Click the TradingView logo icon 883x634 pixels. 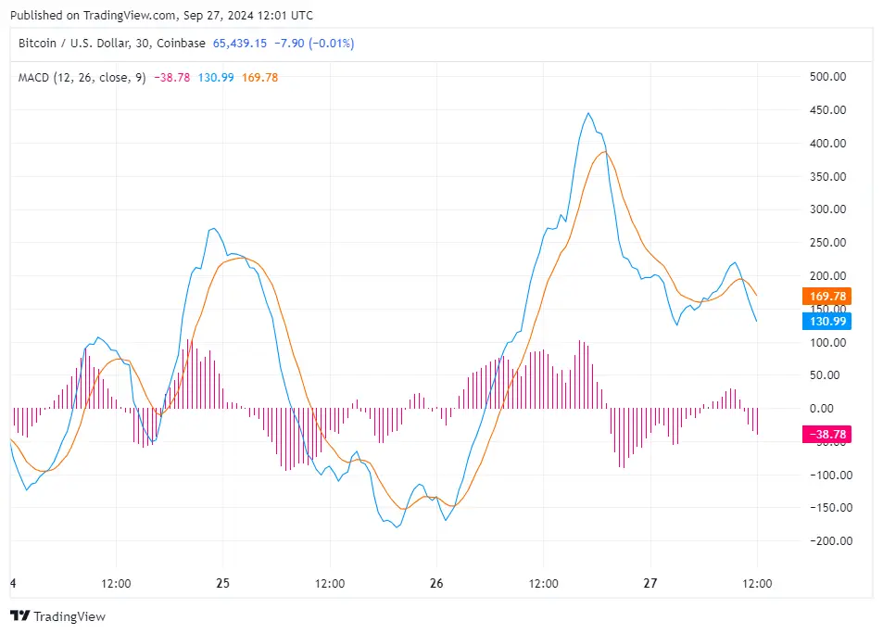(x=19, y=616)
